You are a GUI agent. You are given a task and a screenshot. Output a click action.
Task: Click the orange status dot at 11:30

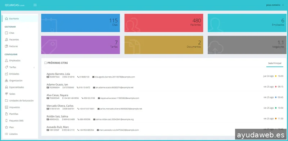coord(276,119)
